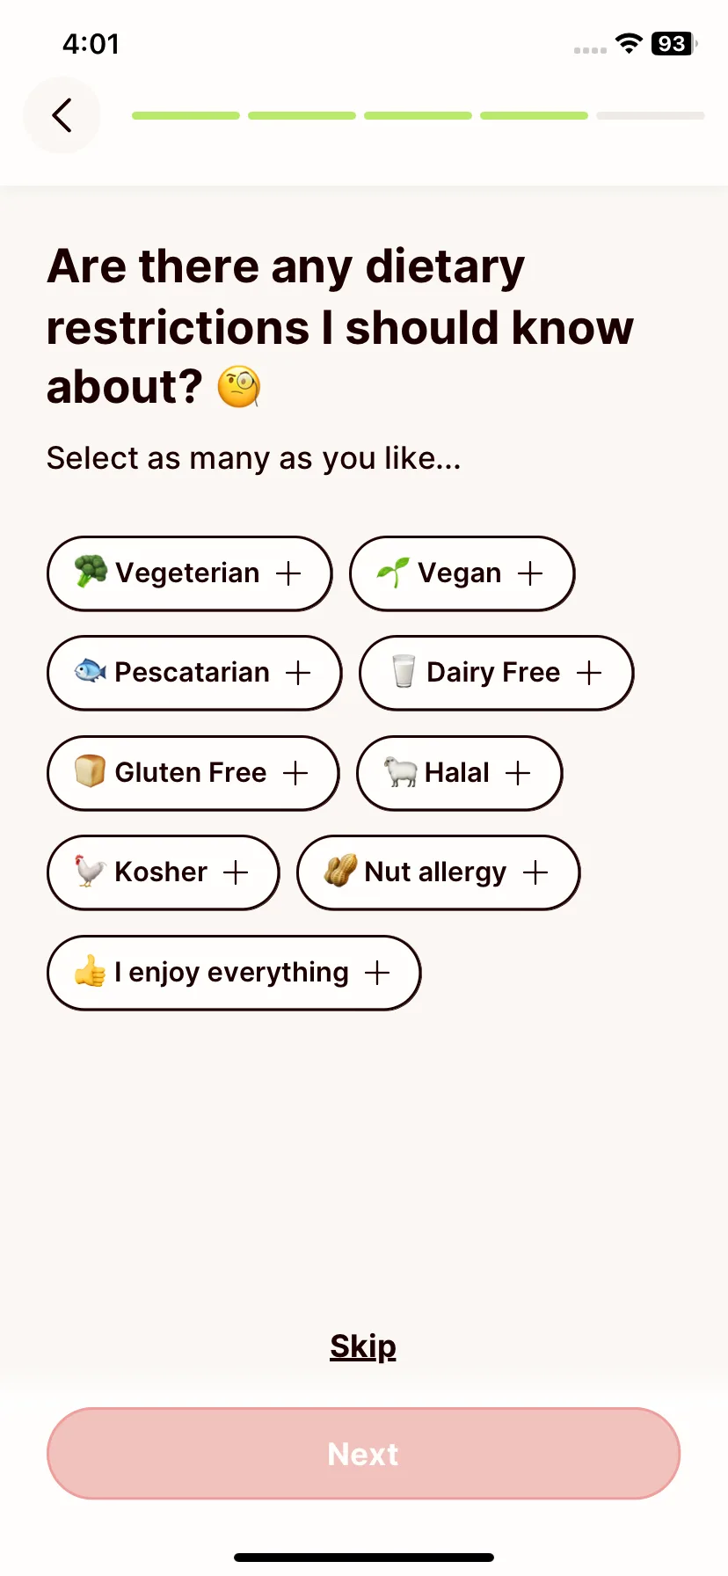The image size is (728, 1576).
Task: Select the I enjoy everything text
Action: point(232,973)
